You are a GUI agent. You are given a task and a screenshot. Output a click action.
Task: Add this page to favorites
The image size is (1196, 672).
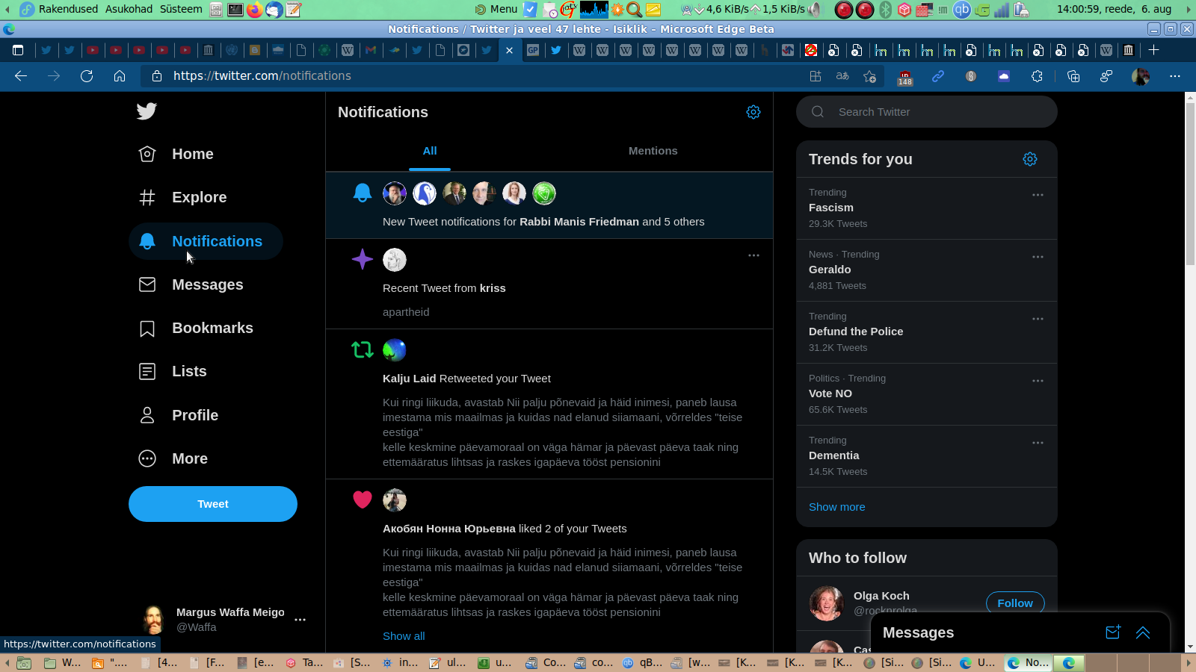(x=869, y=76)
